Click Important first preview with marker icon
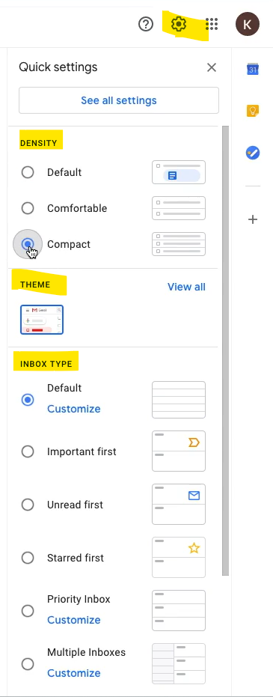Image resolution: width=273 pixels, height=697 pixels. (179, 451)
